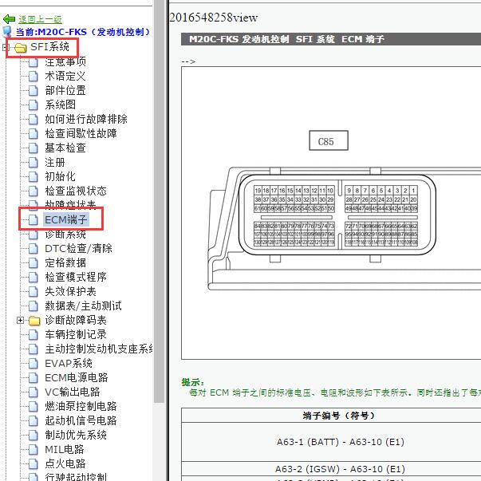This screenshot has height=481, width=481.
Task: Open the MIL电路 entry
Action: 65,450
